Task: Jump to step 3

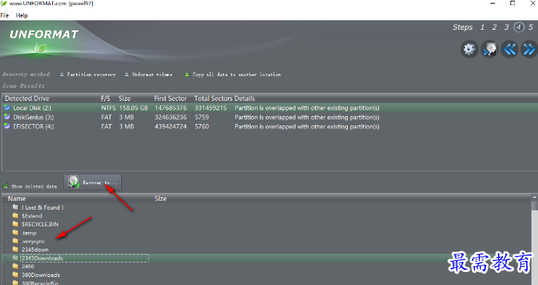Action: click(x=506, y=28)
